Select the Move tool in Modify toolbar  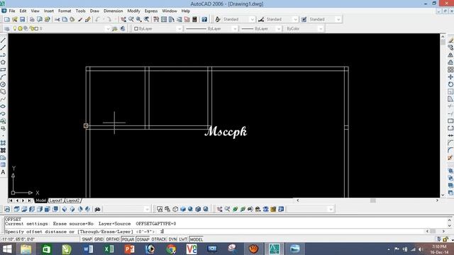(450, 77)
